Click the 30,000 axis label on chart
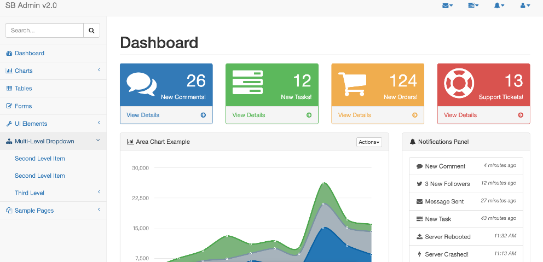Viewport: 543px width, 262px height. pos(141,168)
